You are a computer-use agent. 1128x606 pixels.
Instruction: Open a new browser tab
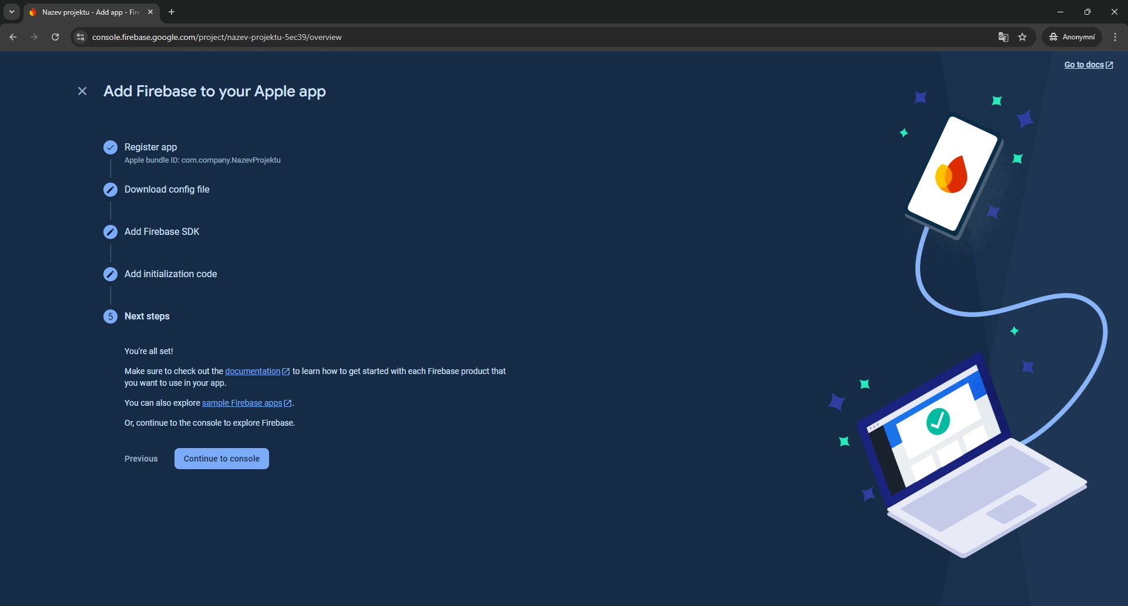(172, 12)
